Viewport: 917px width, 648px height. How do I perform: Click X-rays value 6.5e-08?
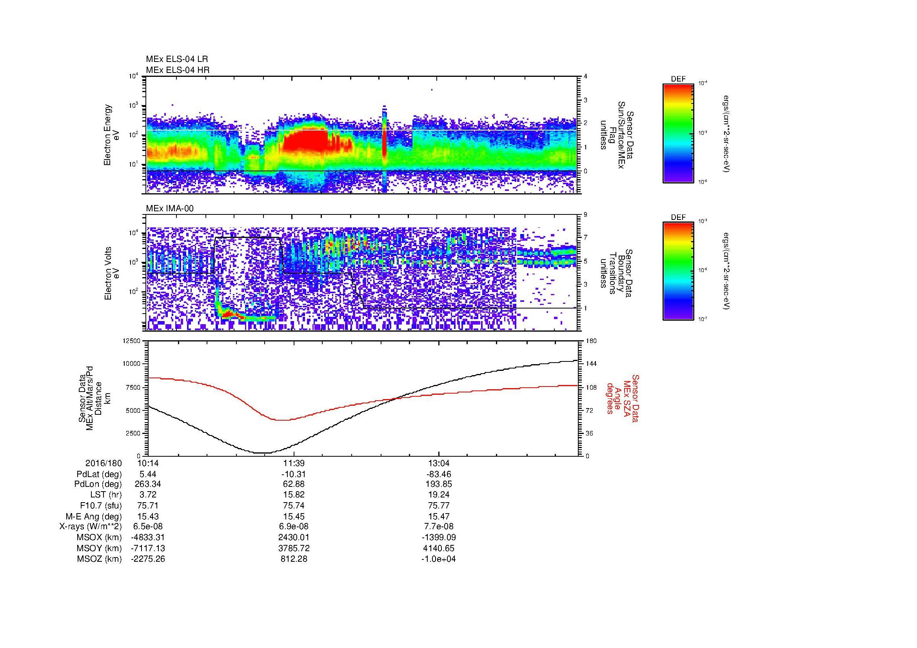tap(148, 526)
